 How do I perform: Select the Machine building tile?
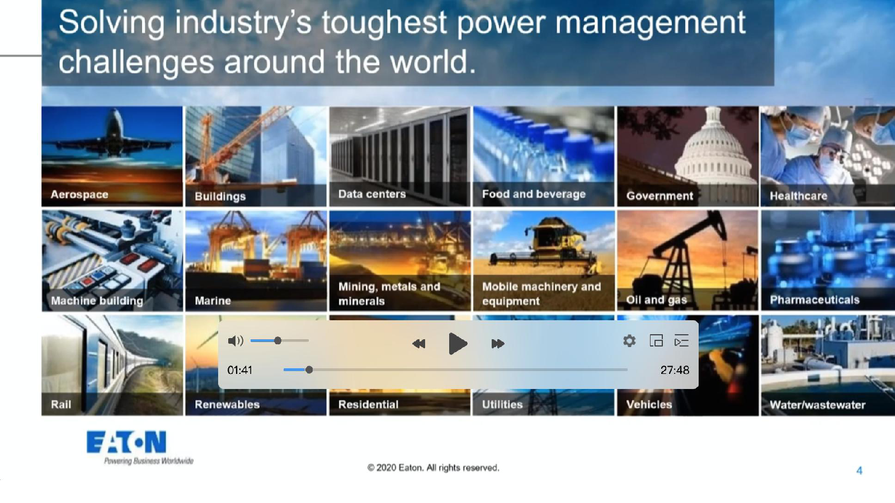pos(112,260)
